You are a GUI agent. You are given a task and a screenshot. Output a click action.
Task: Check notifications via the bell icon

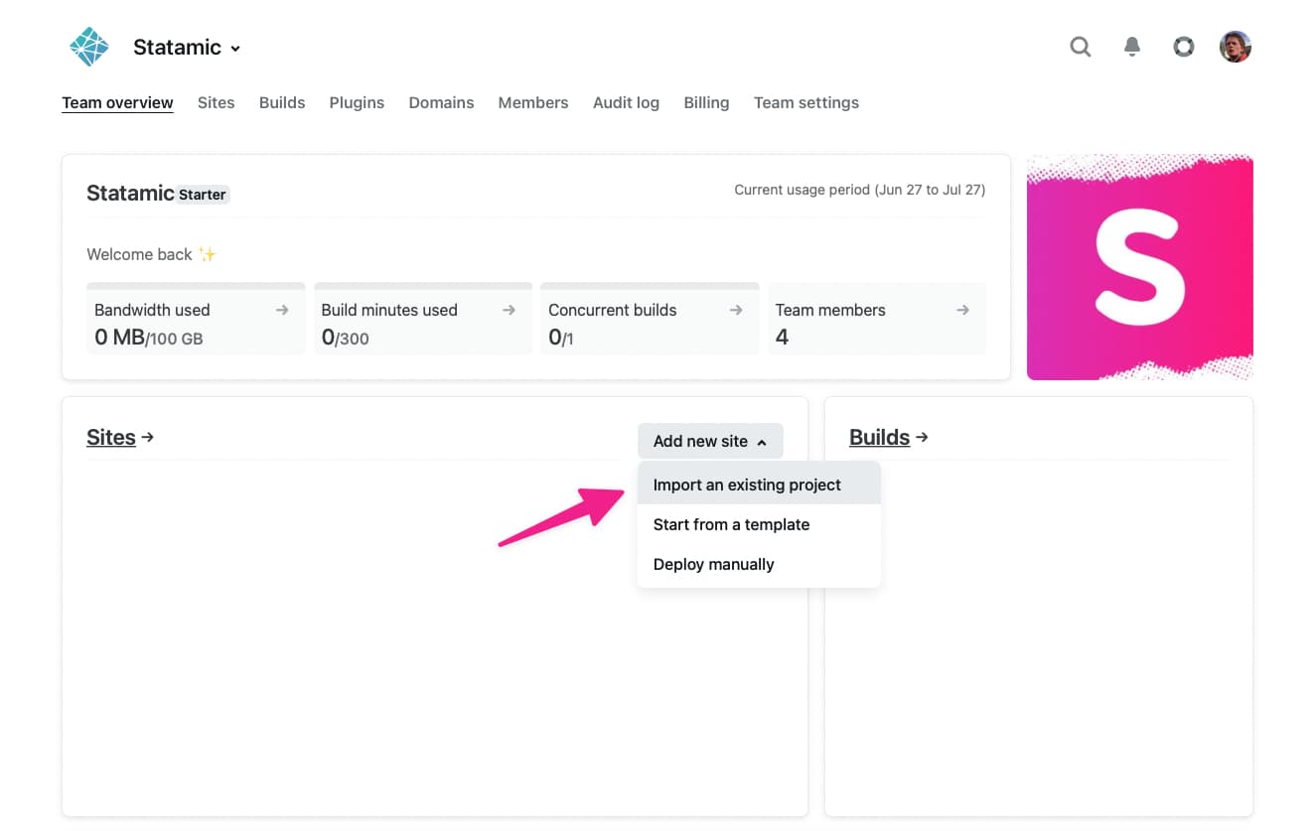[1132, 46]
